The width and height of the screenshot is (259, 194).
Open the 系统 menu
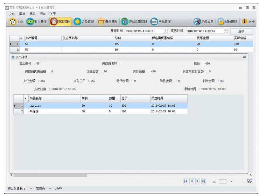32,14
